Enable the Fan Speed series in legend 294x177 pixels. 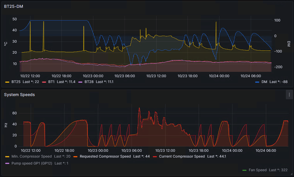258,170
